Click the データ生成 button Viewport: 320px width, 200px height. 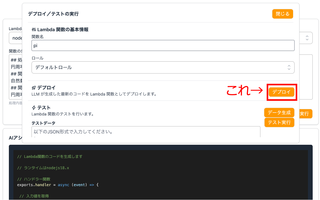click(279, 113)
